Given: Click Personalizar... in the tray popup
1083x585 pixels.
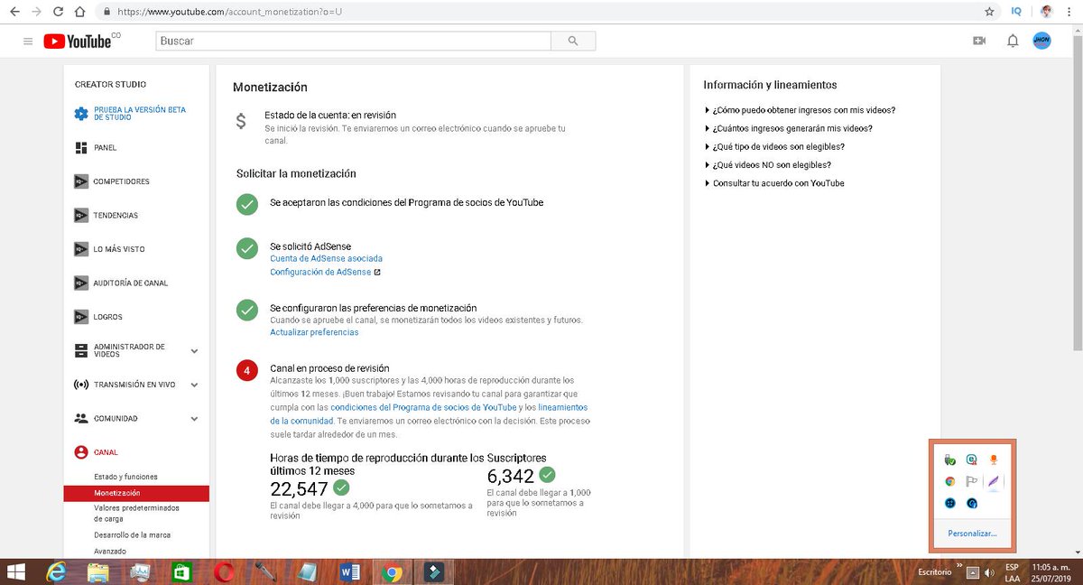Looking at the screenshot, I should tap(972, 534).
